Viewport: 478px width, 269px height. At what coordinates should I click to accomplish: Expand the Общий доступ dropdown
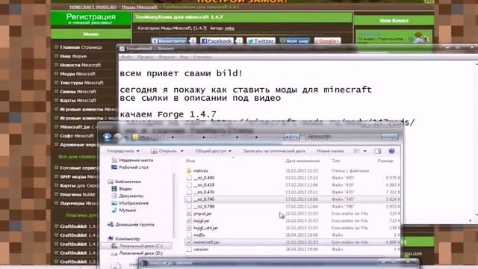click(213, 151)
